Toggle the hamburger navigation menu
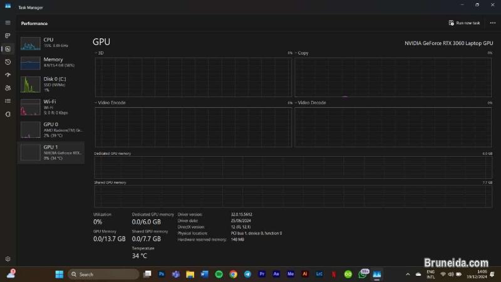 pos(8,23)
